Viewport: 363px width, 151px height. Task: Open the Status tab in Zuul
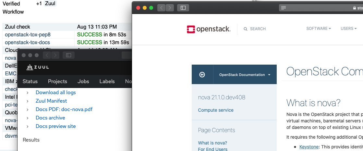pyautogui.click(x=30, y=81)
